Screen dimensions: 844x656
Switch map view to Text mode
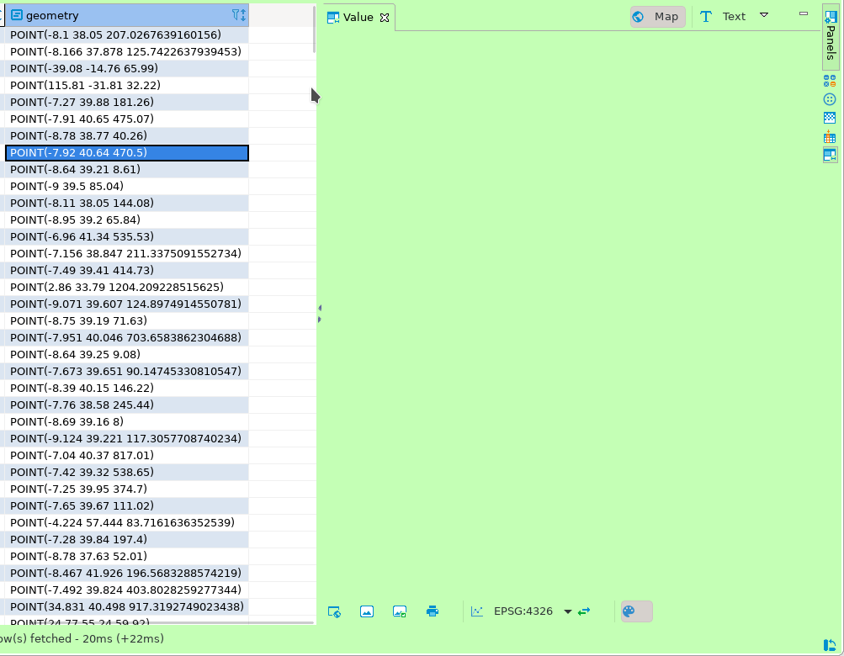coord(733,16)
